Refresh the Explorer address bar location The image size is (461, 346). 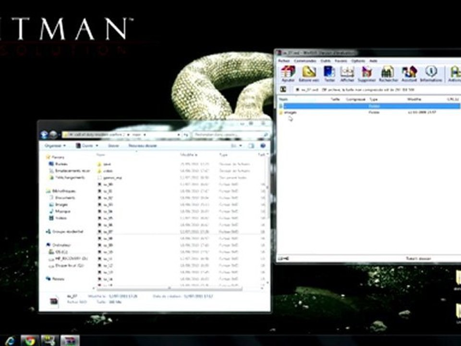click(x=186, y=135)
